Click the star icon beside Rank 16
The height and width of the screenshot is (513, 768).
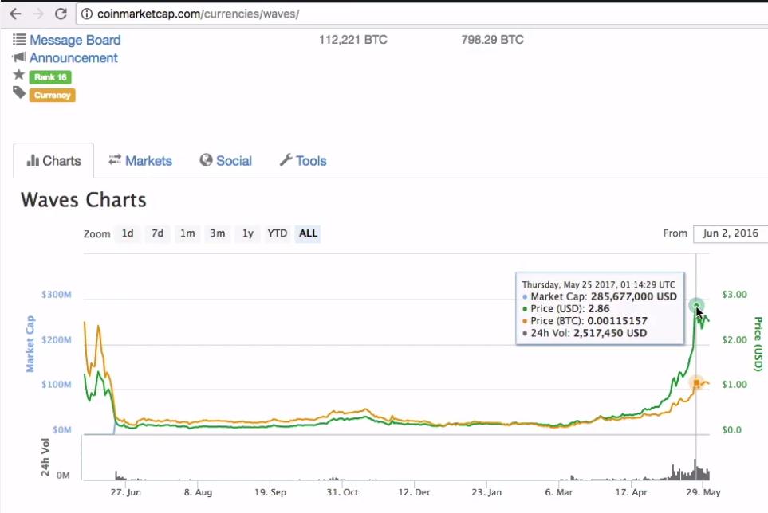pyautogui.click(x=18, y=75)
